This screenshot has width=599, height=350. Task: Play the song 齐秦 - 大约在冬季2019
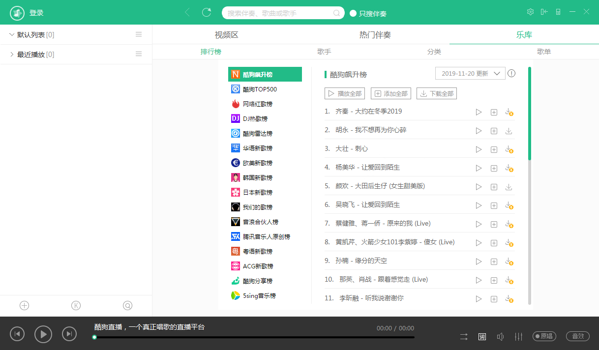(479, 112)
